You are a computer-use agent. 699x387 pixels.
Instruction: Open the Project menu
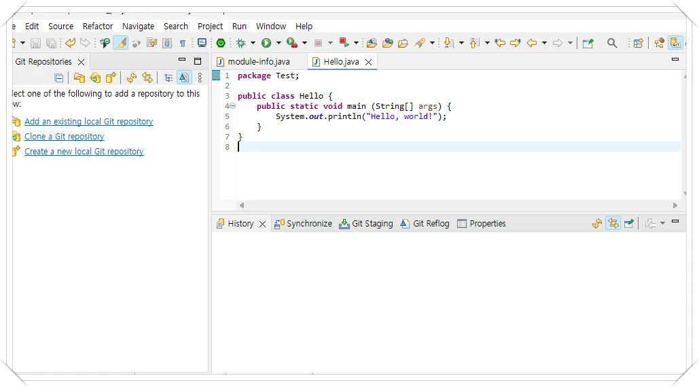(210, 27)
